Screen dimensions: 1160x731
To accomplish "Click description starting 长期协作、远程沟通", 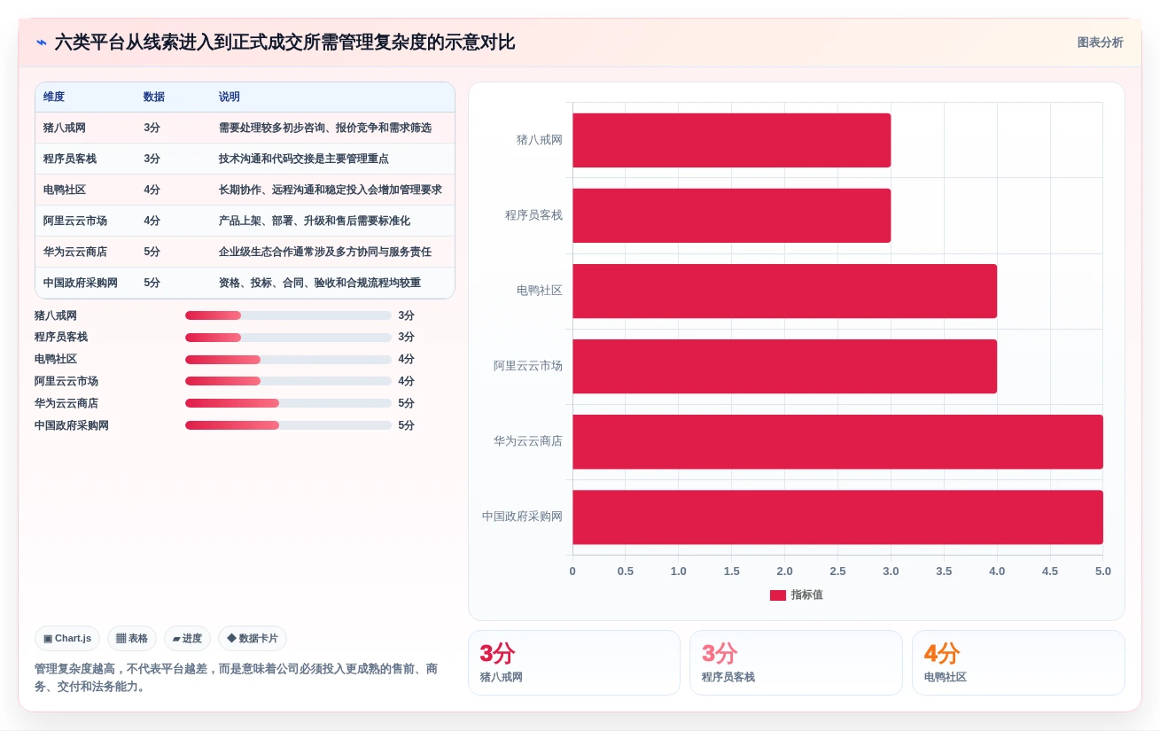I will [x=331, y=190].
